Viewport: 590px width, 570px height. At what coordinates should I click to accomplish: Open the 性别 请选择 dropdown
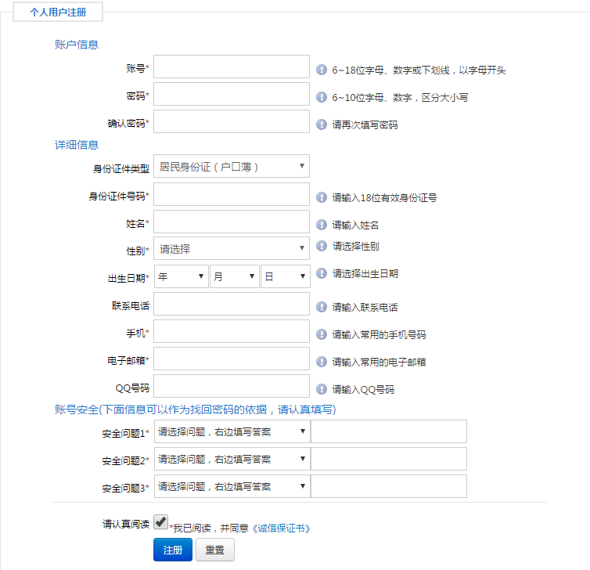(232, 249)
